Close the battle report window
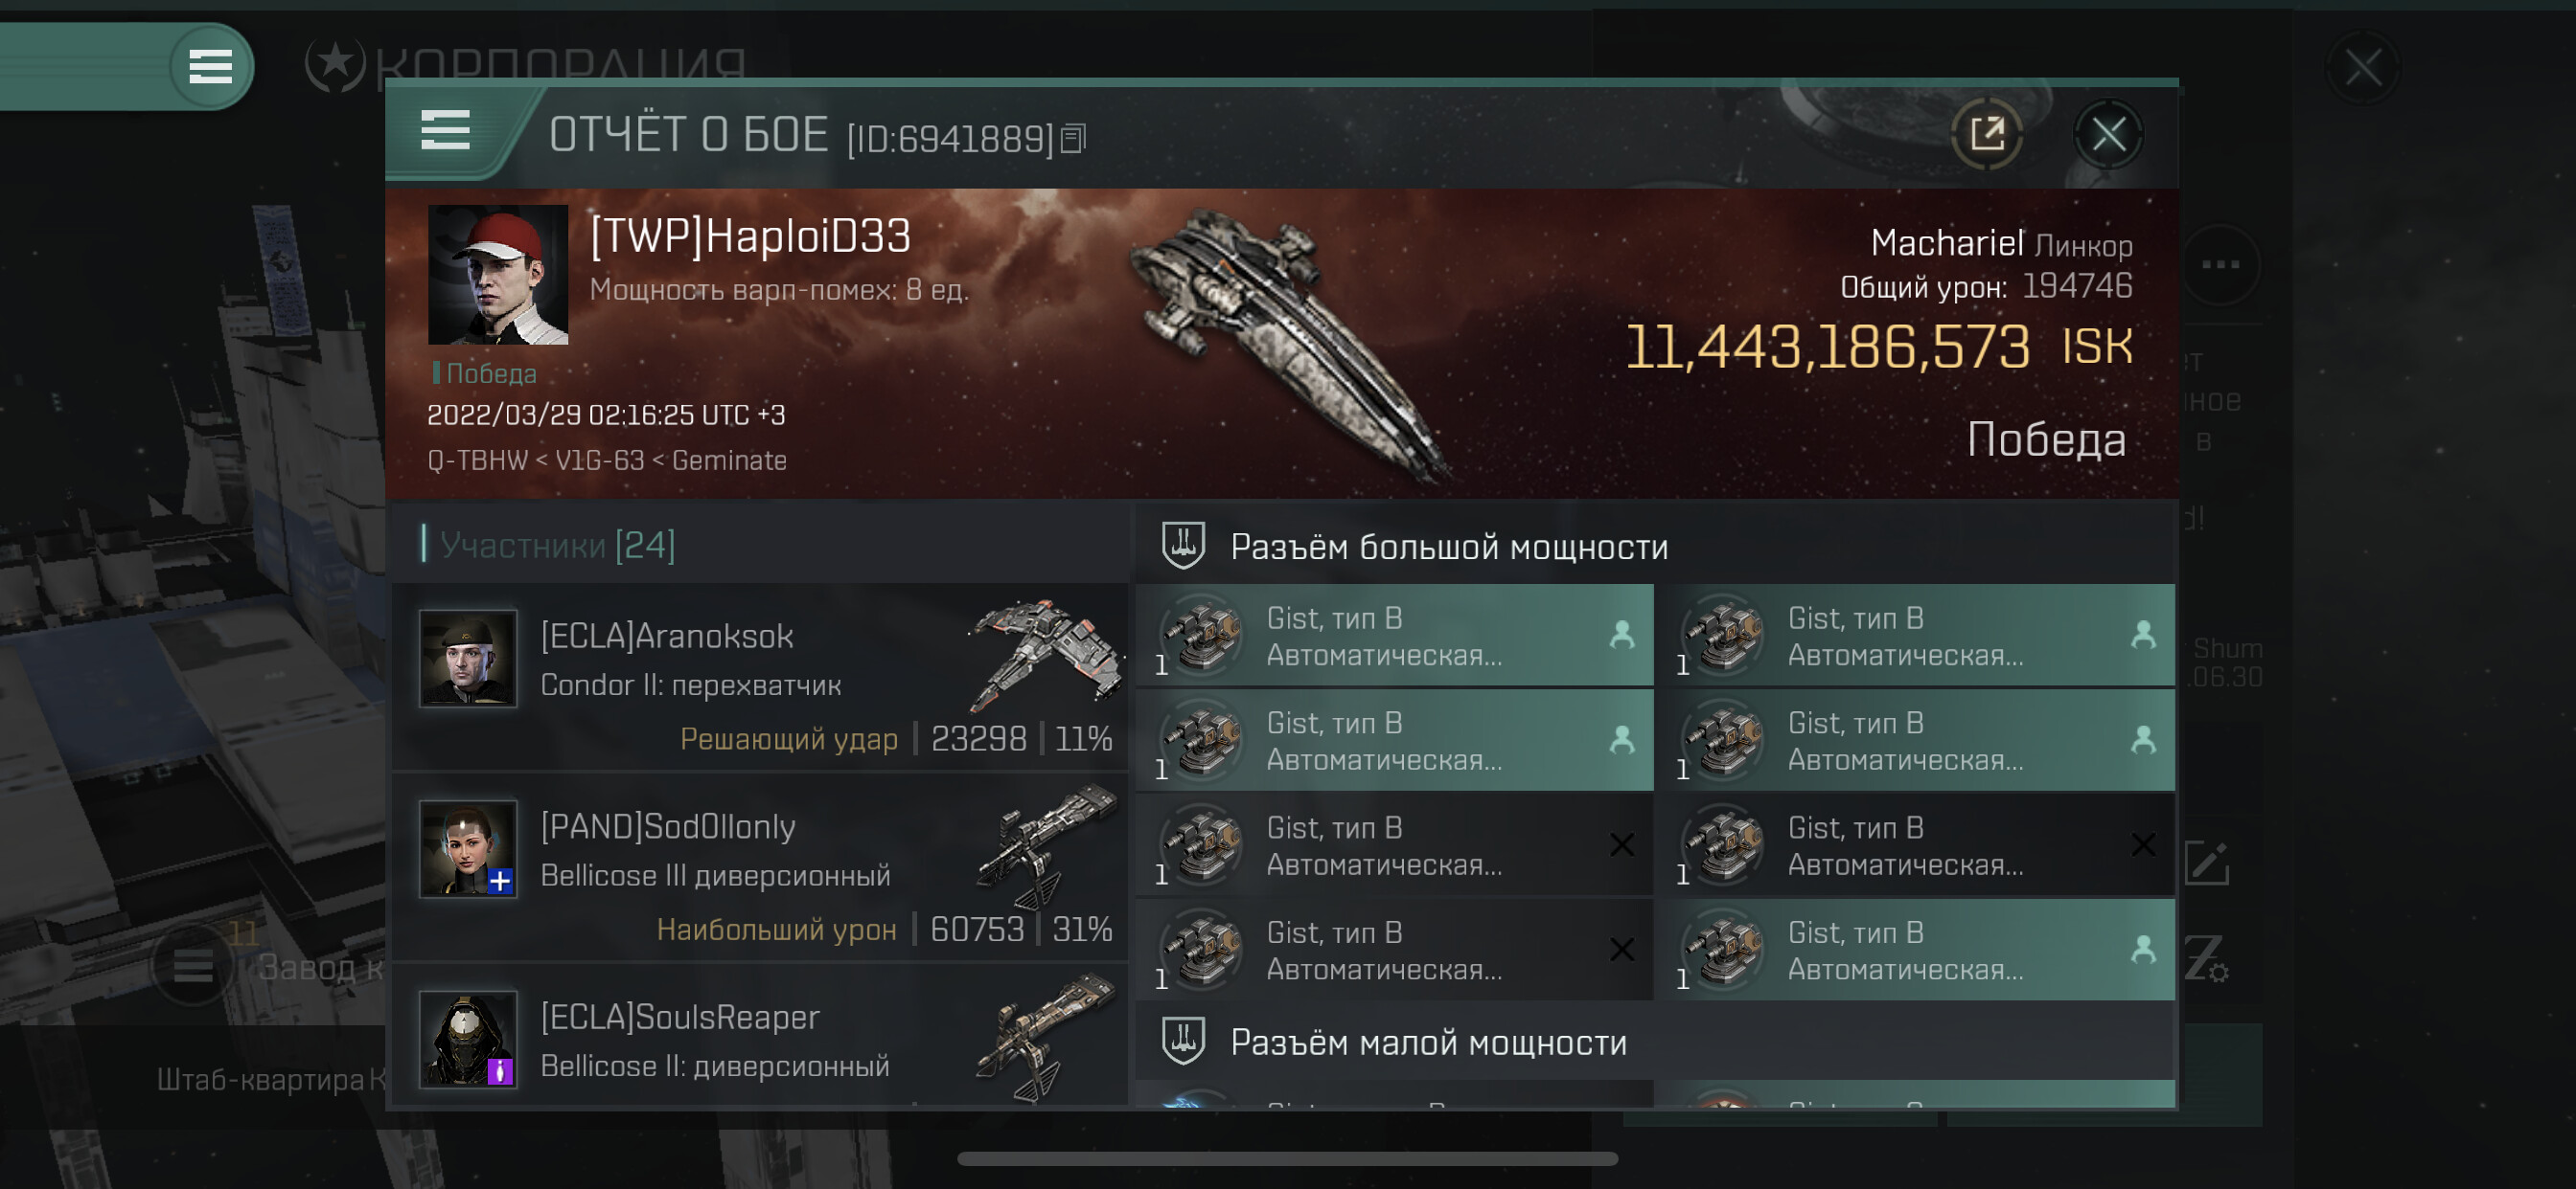 2108,135
